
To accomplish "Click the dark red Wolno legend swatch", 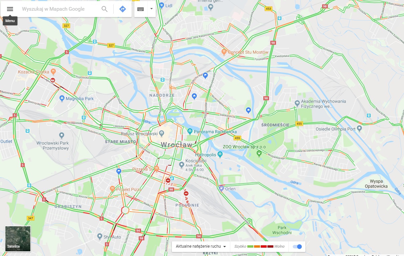I will click(270, 247).
